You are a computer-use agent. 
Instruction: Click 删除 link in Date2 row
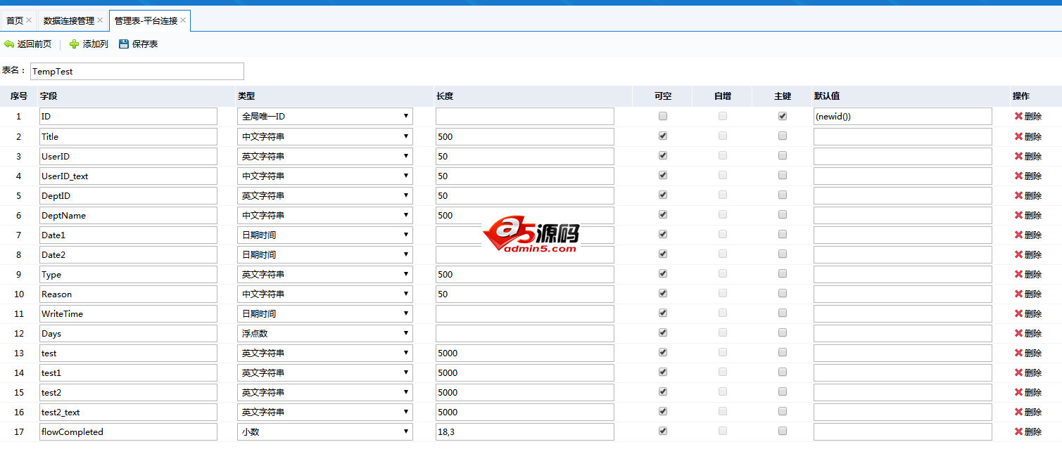(1033, 254)
